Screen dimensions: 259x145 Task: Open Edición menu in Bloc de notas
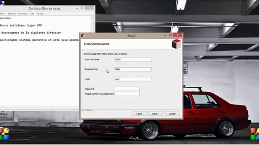click(12, 13)
